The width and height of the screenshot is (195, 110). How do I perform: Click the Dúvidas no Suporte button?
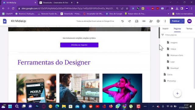pos(79,45)
